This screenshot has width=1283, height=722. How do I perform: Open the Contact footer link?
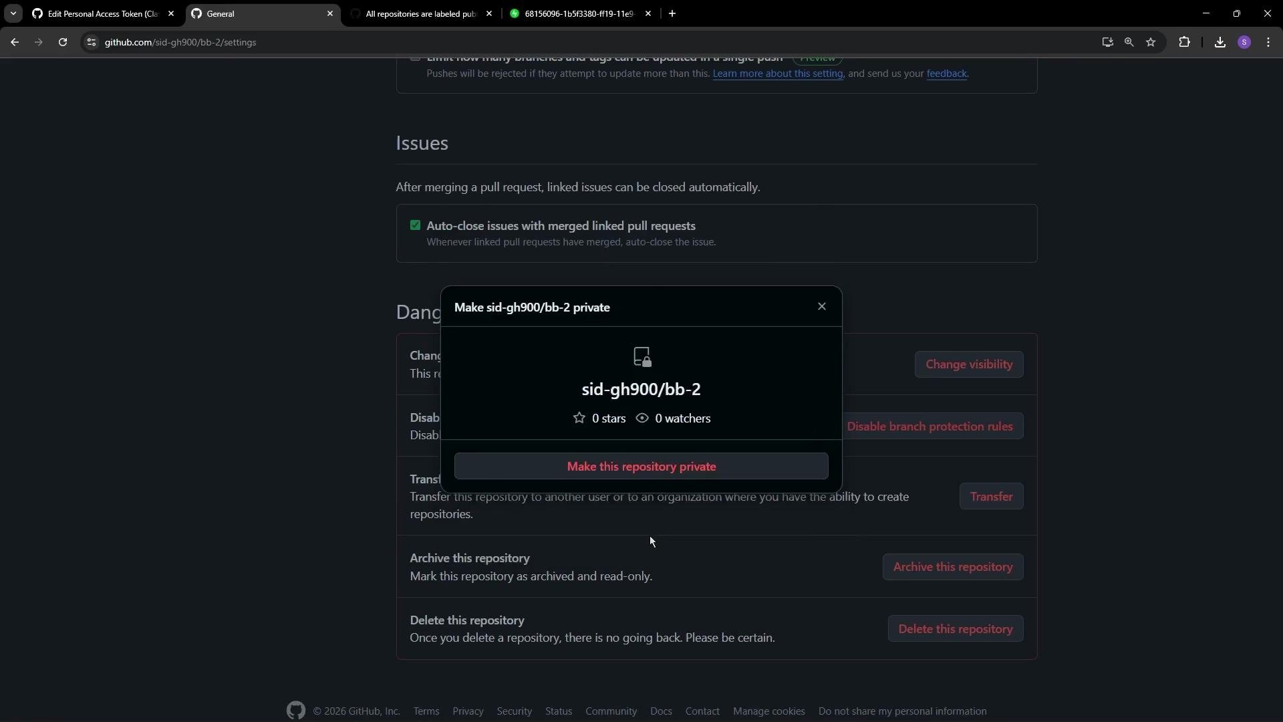702,711
